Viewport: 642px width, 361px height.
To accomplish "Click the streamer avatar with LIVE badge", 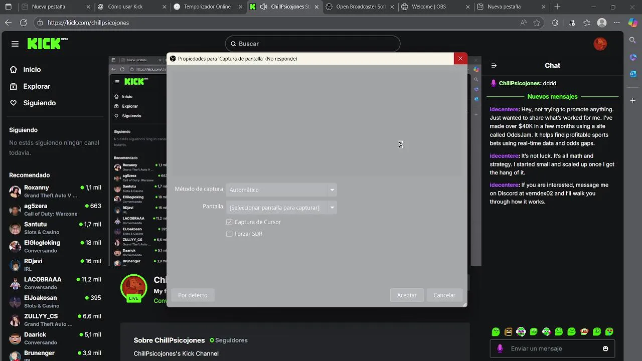I will (x=133, y=288).
